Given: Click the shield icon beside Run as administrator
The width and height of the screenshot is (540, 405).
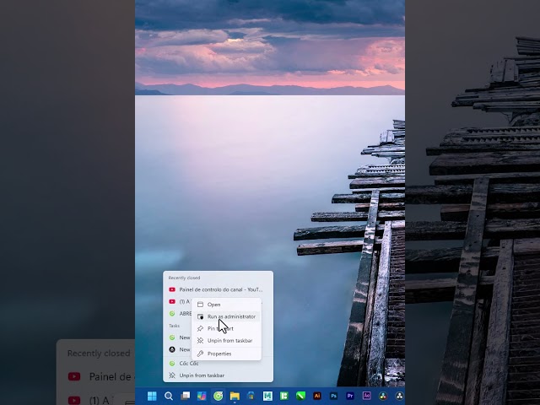Looking at the screenshot, I should coord(200,316).
